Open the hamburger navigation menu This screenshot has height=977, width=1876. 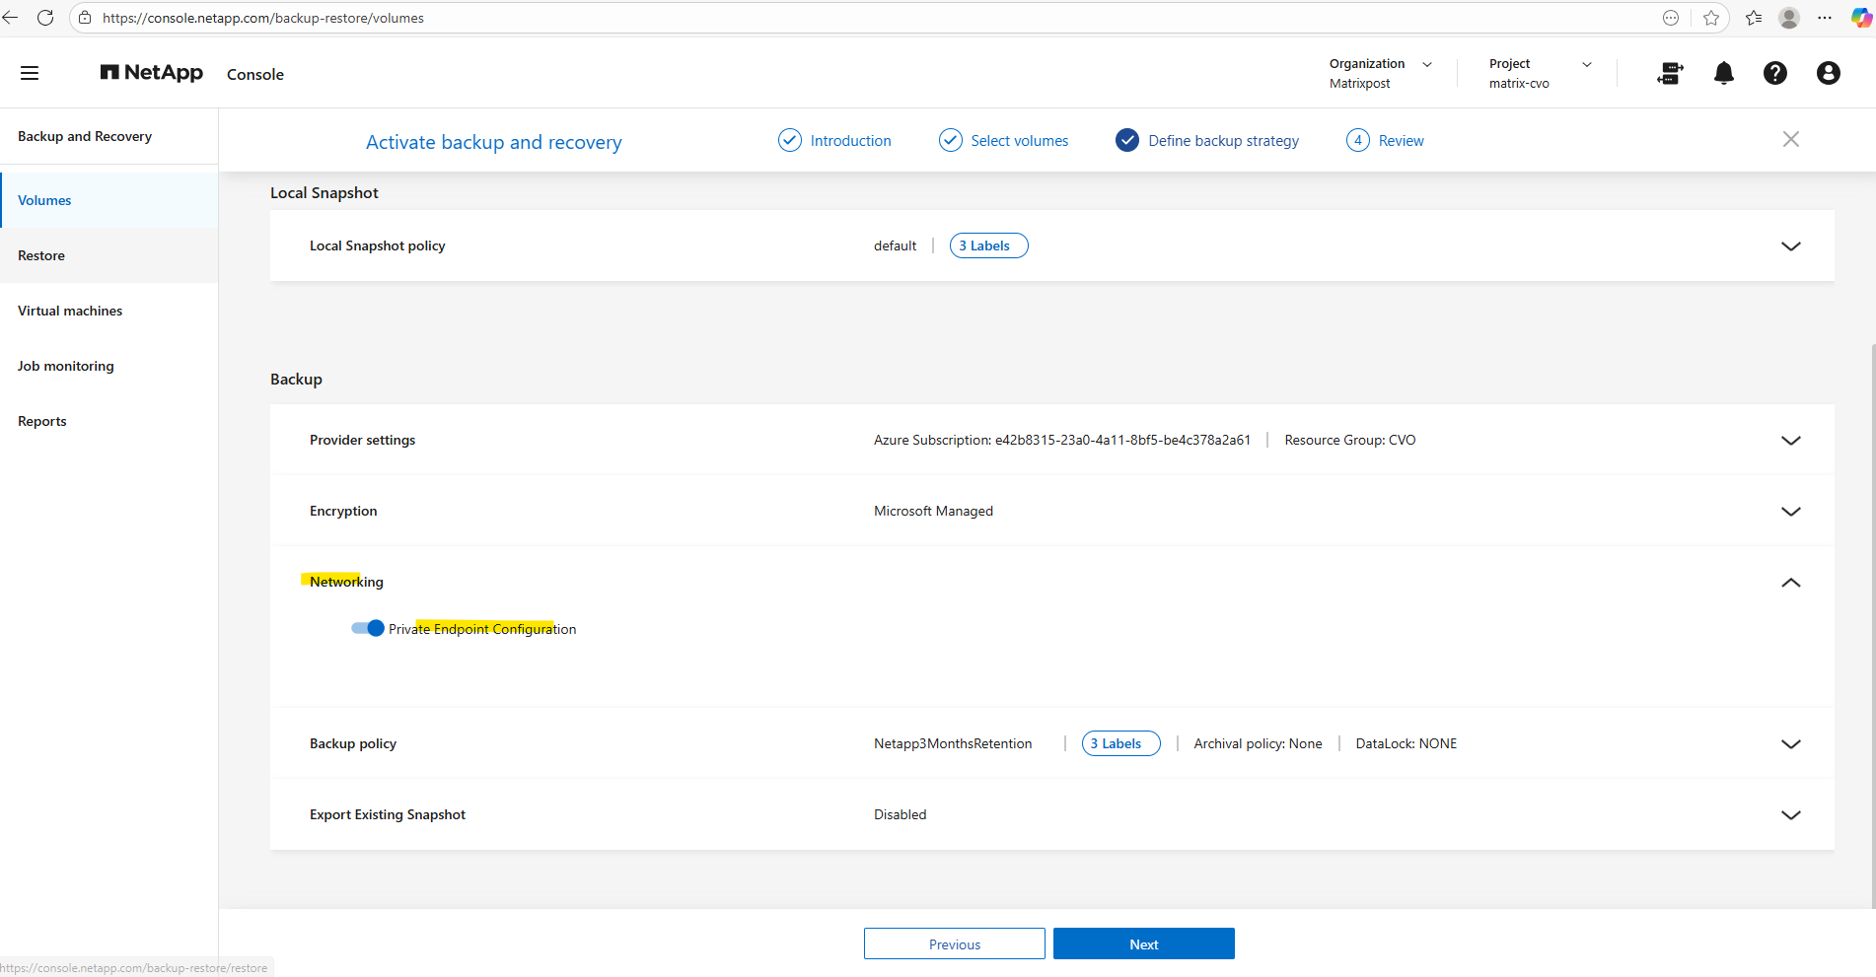pos(30,73)
